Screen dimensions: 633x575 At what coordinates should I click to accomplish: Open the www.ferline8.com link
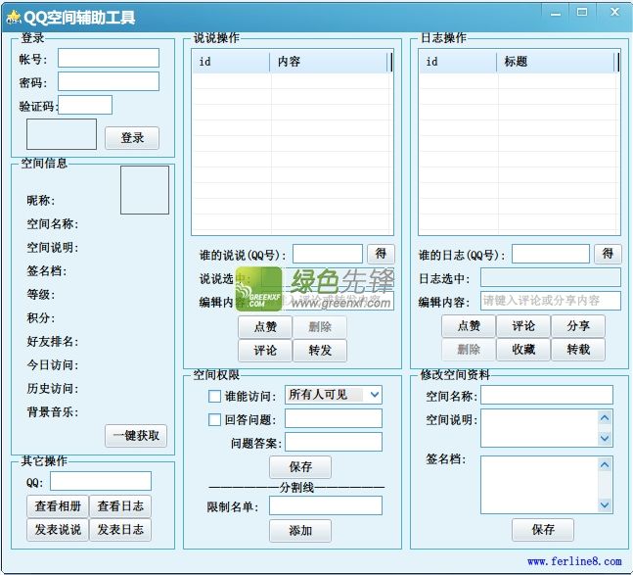pyautogui.click(x=574, y=562)
